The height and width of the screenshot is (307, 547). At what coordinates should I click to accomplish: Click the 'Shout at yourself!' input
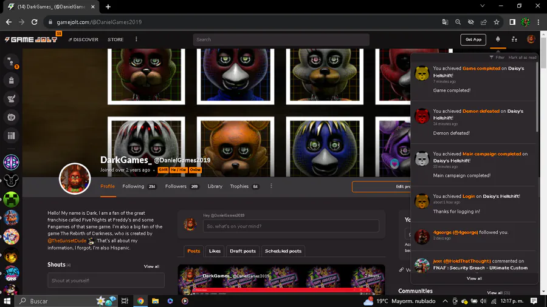[x=106, y=280]
